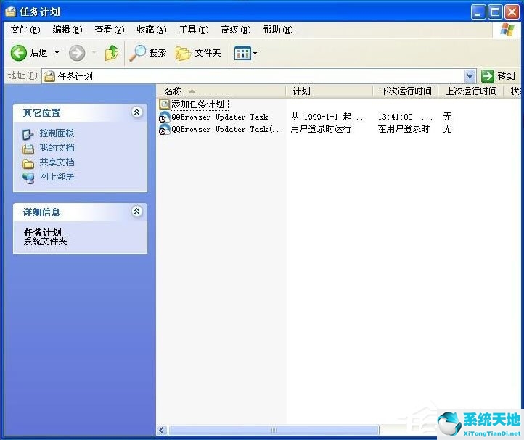Viewport: 524px width, 440px height.
Task: Expand the address bar dropdown arrow
Action: (470, 76)
